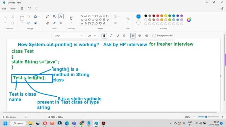Image resolution: width=226 pixels, height=127 pixels.
Task: Enable the Background fill checkbox
Action: point(154,36)
